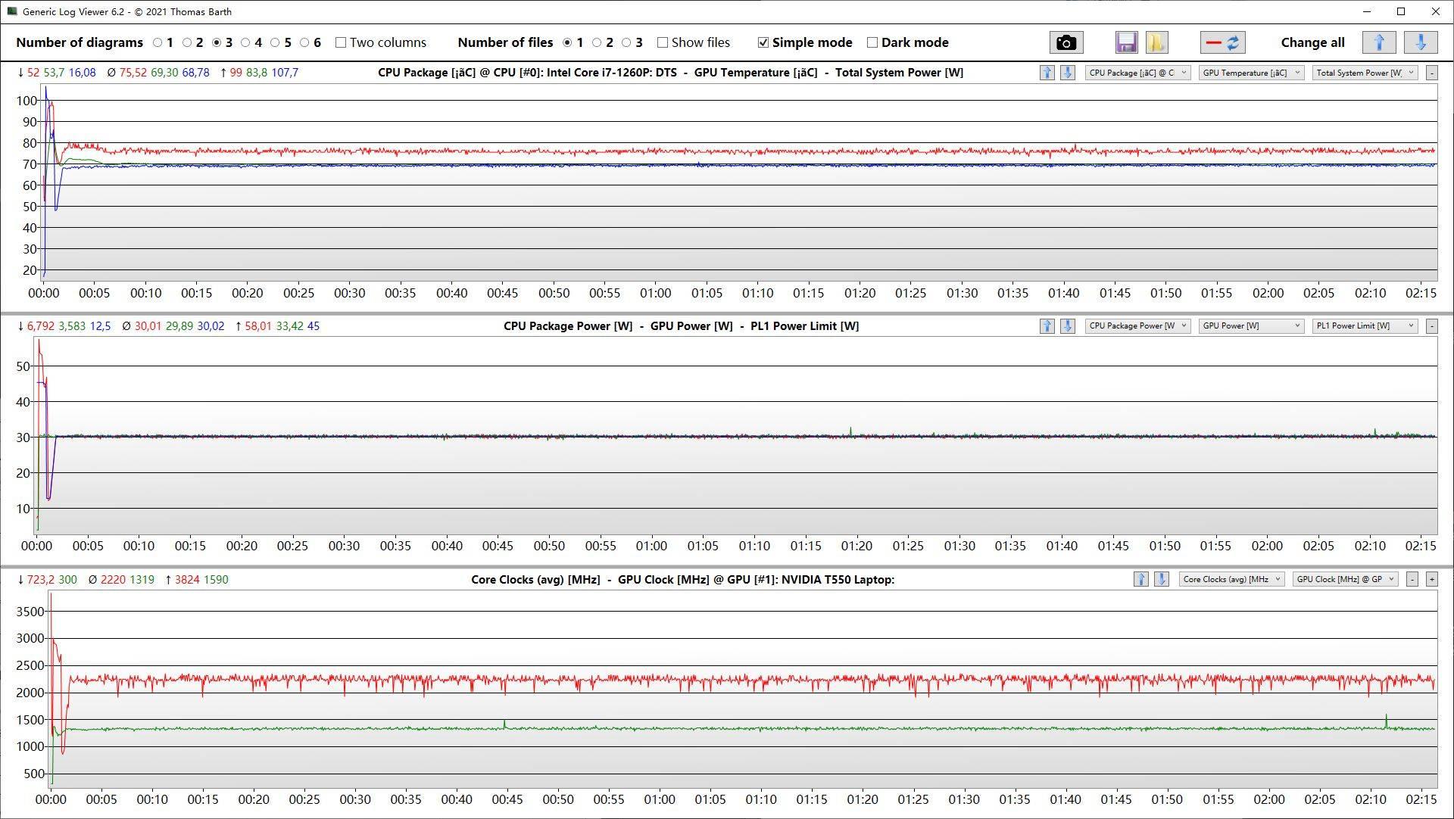
Task: Click minus button in top temperature diagram
Action: tap(1431, 73)
